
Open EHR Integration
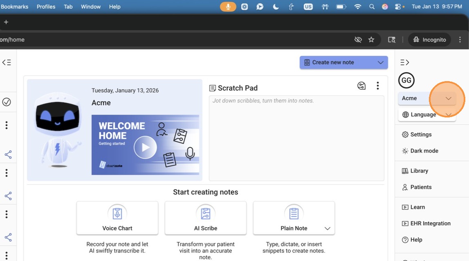[x=426, y=224]
